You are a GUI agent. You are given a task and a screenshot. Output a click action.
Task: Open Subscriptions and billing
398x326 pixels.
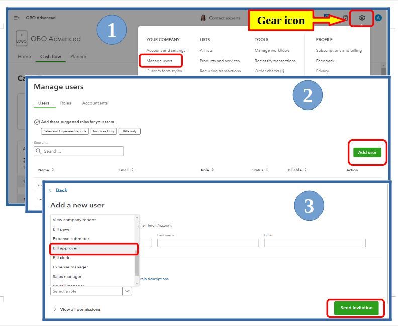(339, 50)
